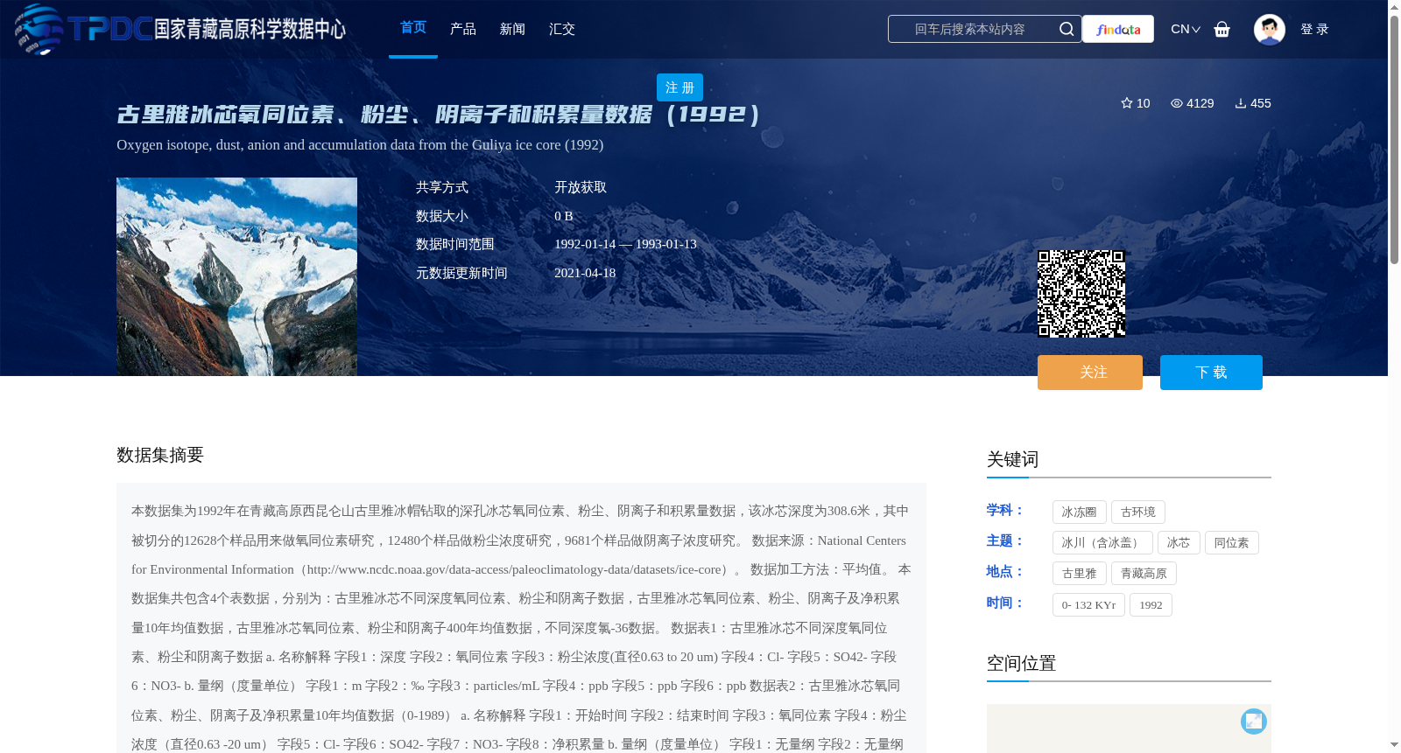Click the user avatar icon
The height and width of the screenshot is (753, 1401).
1269,29
